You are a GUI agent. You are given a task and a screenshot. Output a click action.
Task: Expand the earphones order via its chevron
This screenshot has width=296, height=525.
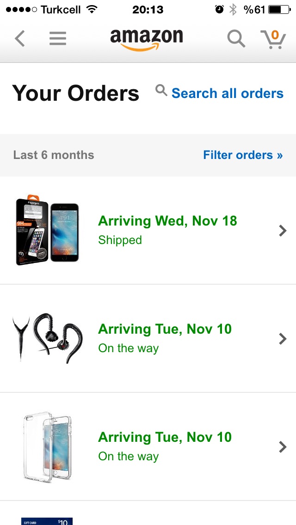pos(283,339)
